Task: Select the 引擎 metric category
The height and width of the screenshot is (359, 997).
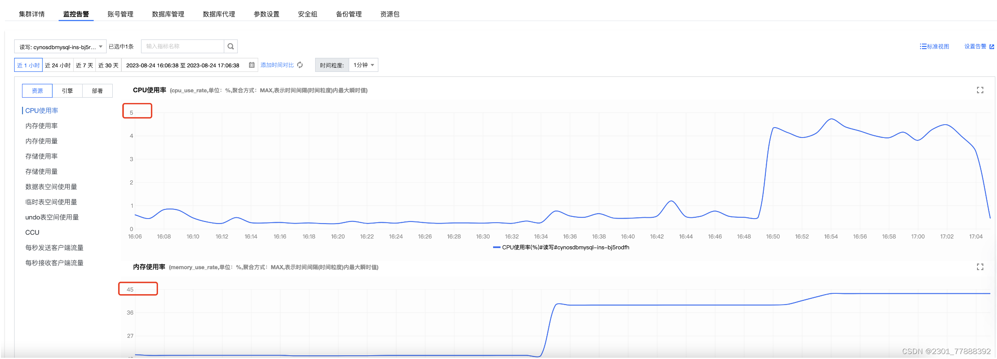Action: 67,91
